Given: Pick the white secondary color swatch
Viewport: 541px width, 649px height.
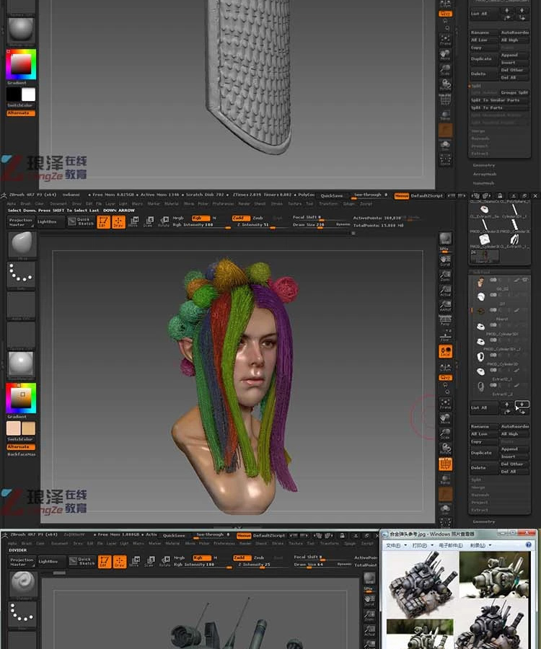Looking at the screenshot, I should point(29,94).
